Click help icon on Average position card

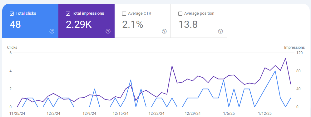point(220,31)
